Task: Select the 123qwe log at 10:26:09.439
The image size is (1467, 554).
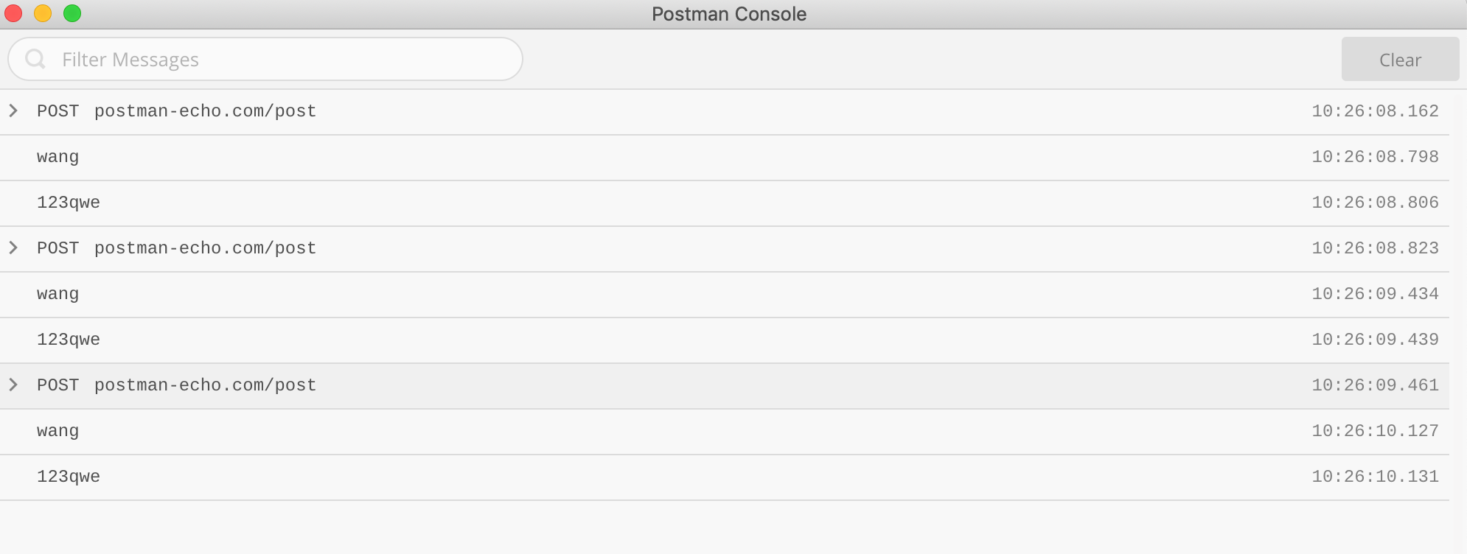Action: pos(725,340)
